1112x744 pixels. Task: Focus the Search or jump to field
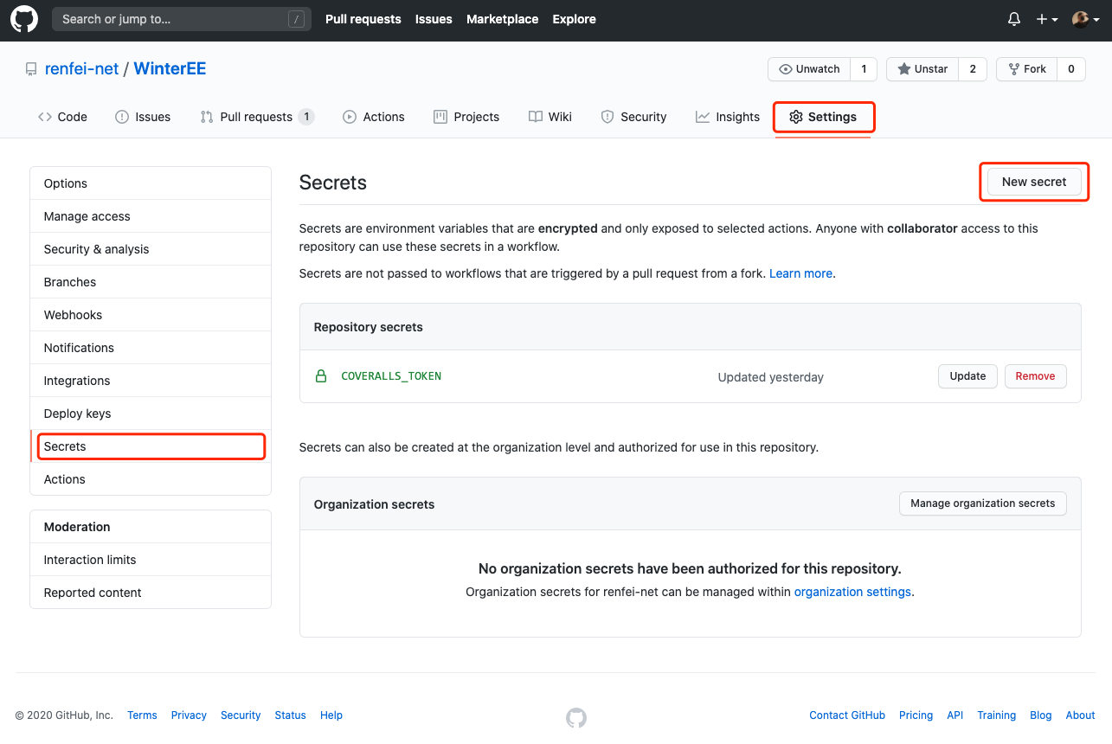click(x=182, y=19)
